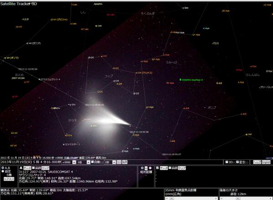
Task: Switch language with the English button
Action: 266,162
